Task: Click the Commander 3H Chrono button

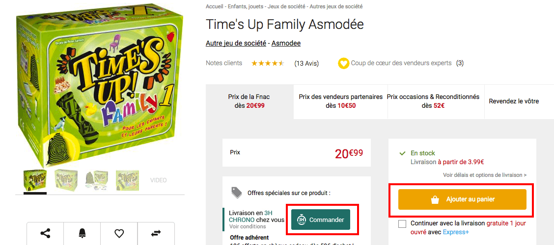Action: coord(321,220)
